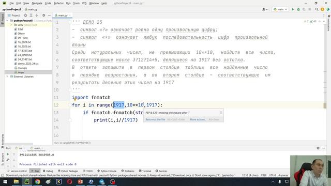
Task: Open the Problems tab
Action: click(128, 171)
